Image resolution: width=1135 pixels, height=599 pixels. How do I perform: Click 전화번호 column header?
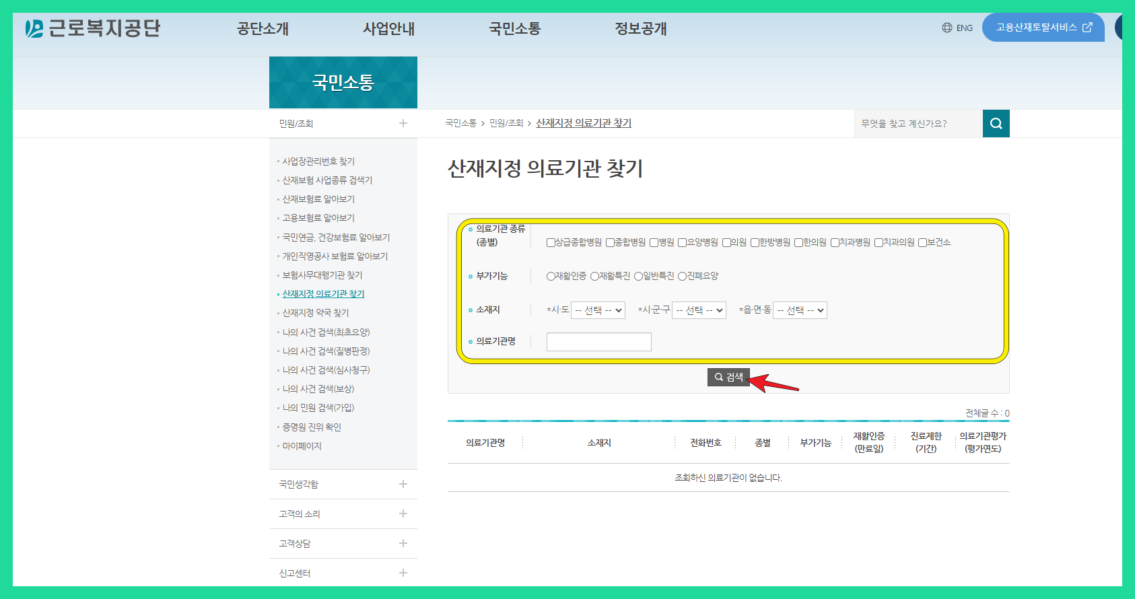click(x=706, y=443)
